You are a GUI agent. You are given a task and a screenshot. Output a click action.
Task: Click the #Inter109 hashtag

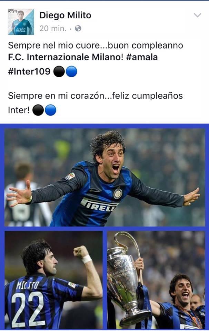(x=29, y=71)
